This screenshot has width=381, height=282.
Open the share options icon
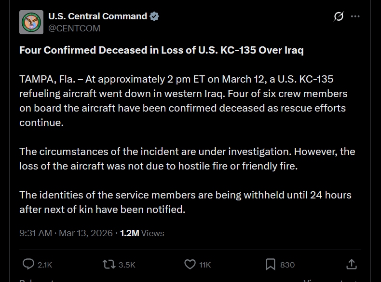pyautogui.click(x=352, y=264)
